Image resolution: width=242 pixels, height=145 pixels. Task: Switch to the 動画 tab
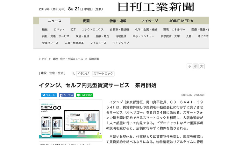(86, 21)
